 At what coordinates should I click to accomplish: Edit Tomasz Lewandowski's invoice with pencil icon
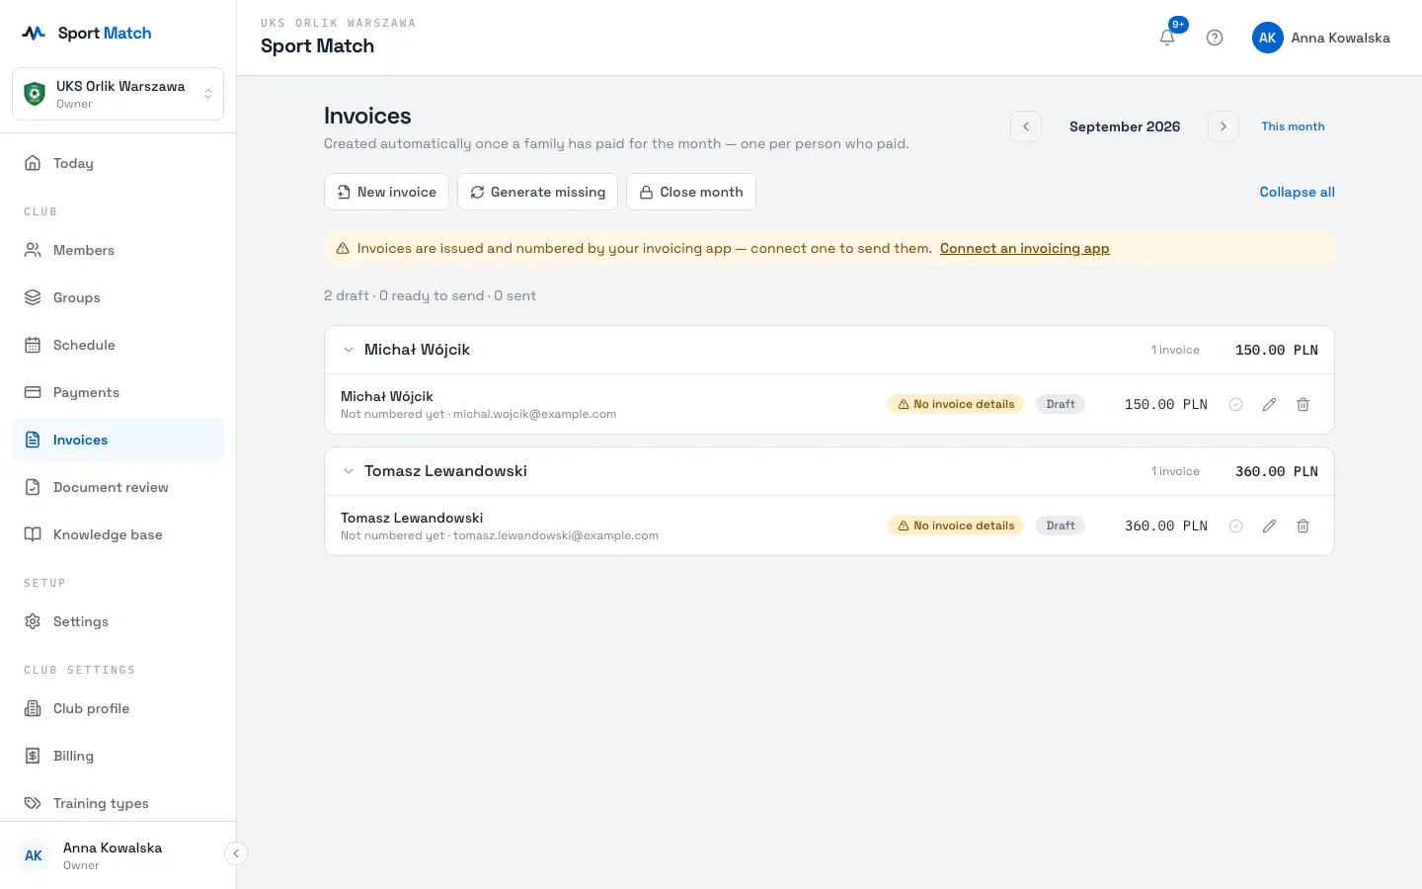(x=1269, y=525)
